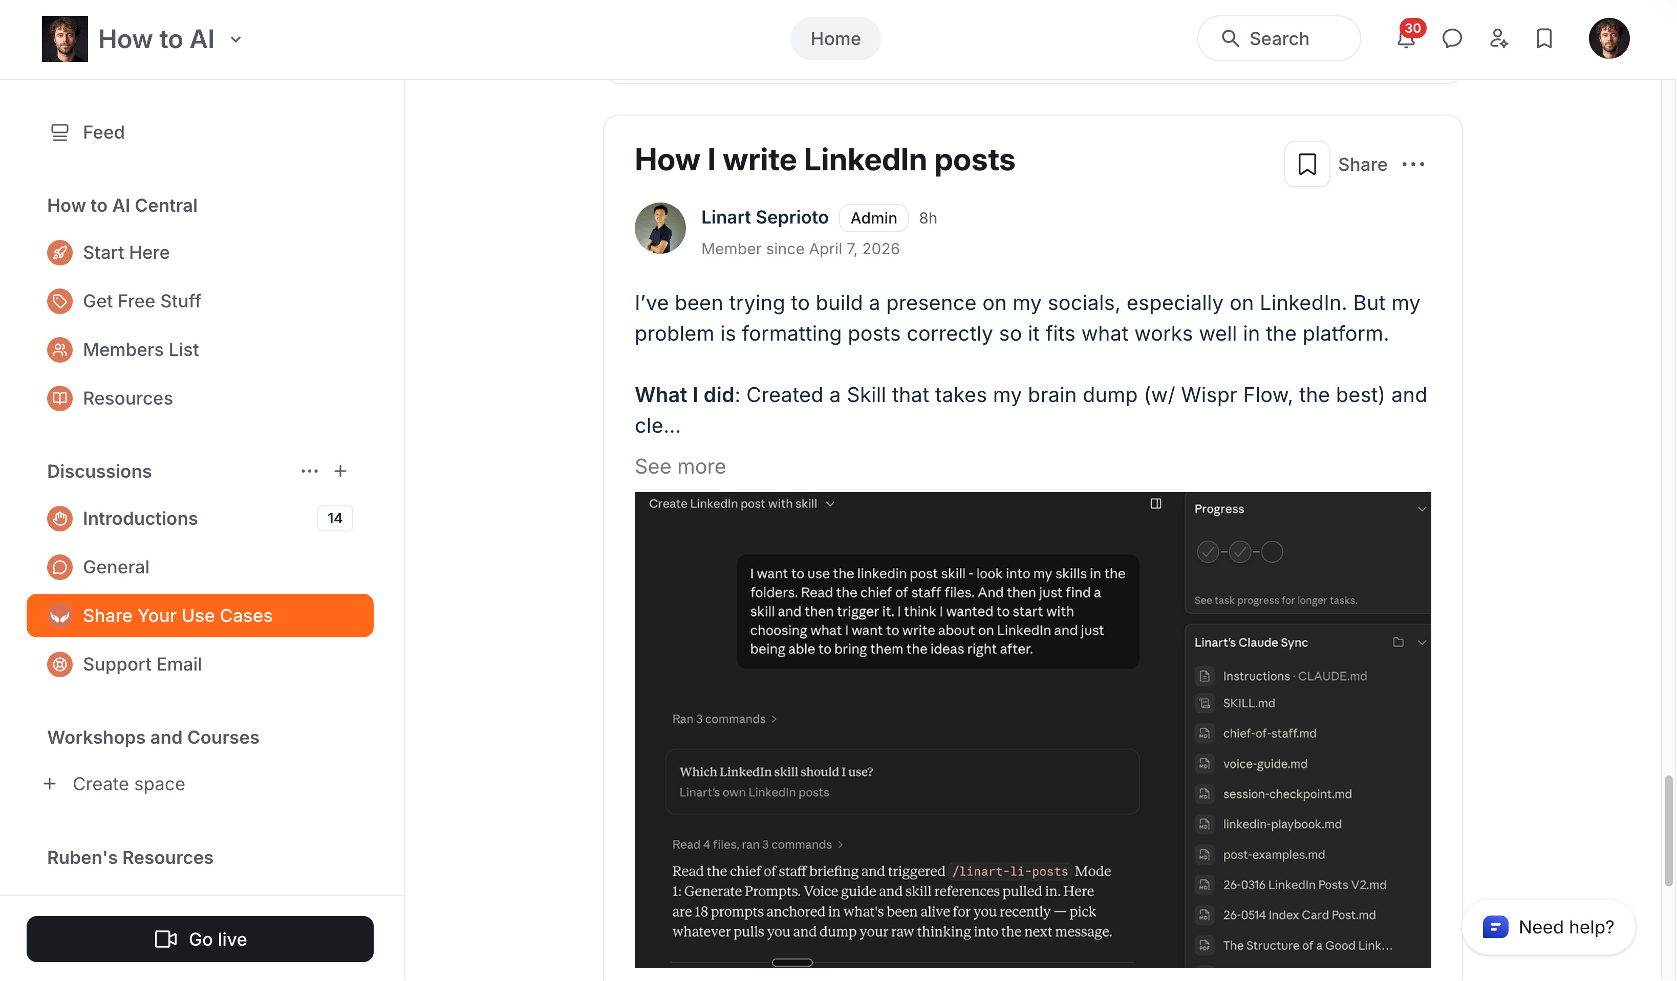Image resolution: width=1677 pixels, height=981 pixels.
Task: Open saved bookmarks in top bar
Action: click(1544, 38)
